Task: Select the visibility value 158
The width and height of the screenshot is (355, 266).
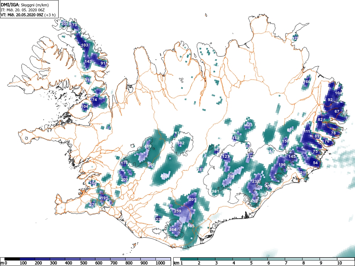Action: [x=285, y=142]
